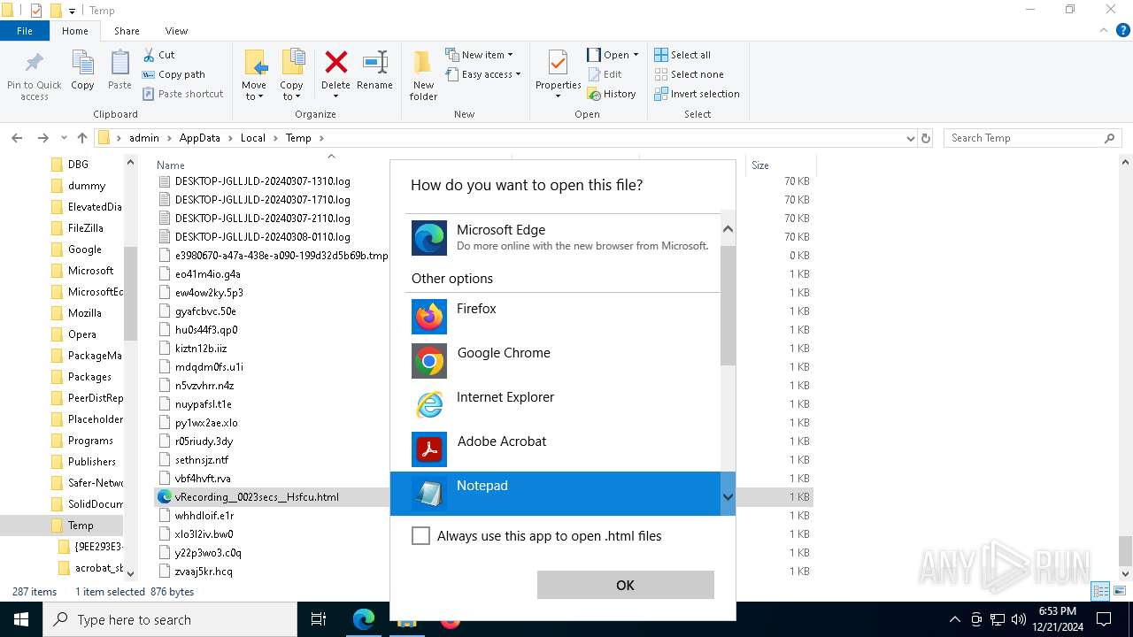Click the Search Temp input field
This screenshot has width=1133, height=637.
[x=1025, y=138]
